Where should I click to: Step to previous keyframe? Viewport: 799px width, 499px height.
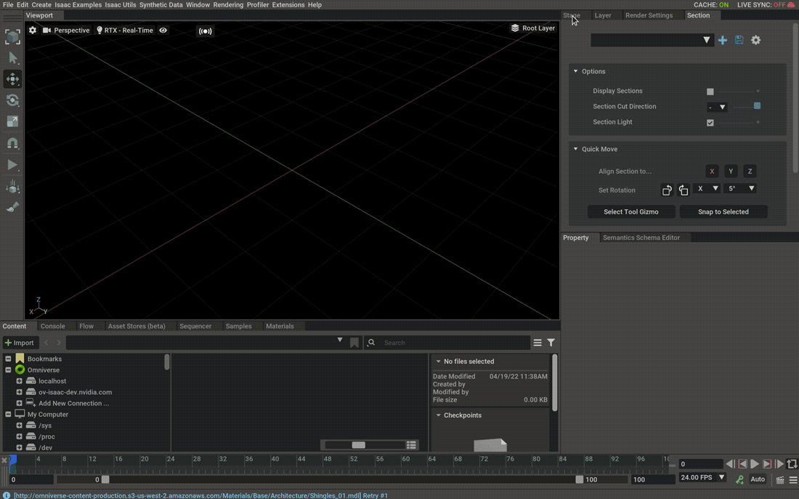tap(742, 464)
